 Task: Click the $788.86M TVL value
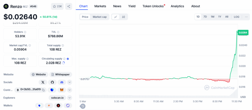click(x=55, y=36)
